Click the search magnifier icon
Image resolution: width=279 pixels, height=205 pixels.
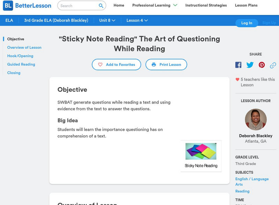click(x=101, y=6)
